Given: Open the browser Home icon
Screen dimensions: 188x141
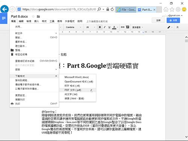Looking at the screenshot, I should pos(166,9).
